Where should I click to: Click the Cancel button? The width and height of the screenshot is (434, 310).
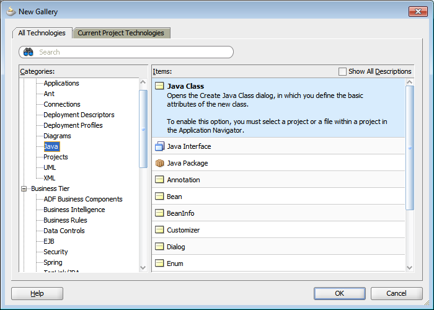click(x=396, y=293)
